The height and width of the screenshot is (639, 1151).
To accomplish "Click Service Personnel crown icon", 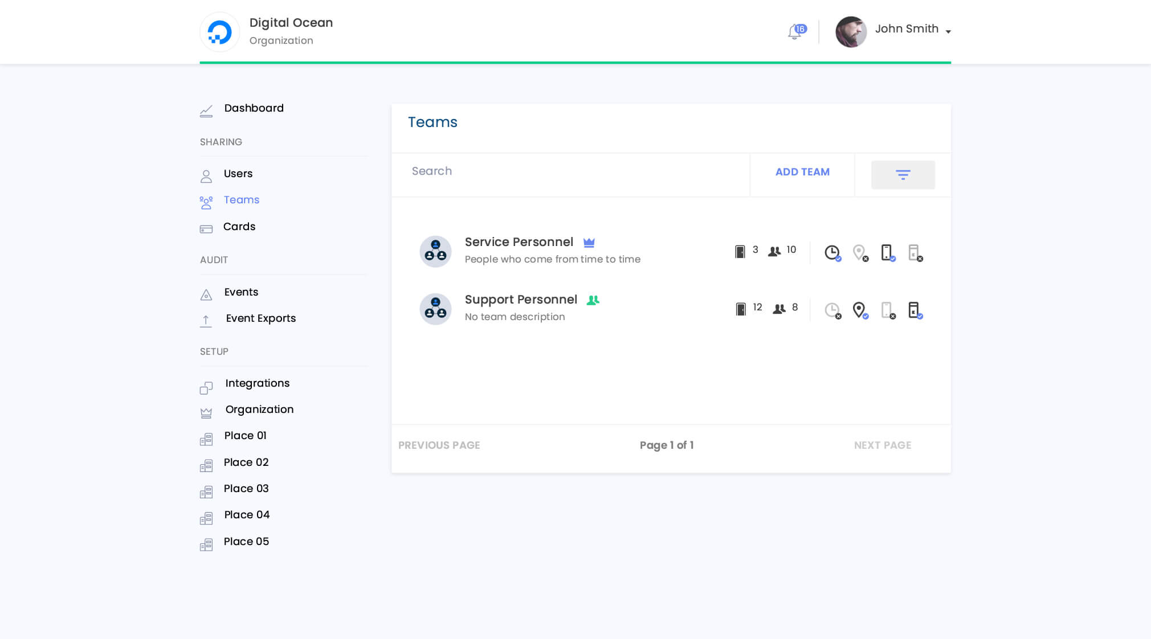I will pos(589,243).
